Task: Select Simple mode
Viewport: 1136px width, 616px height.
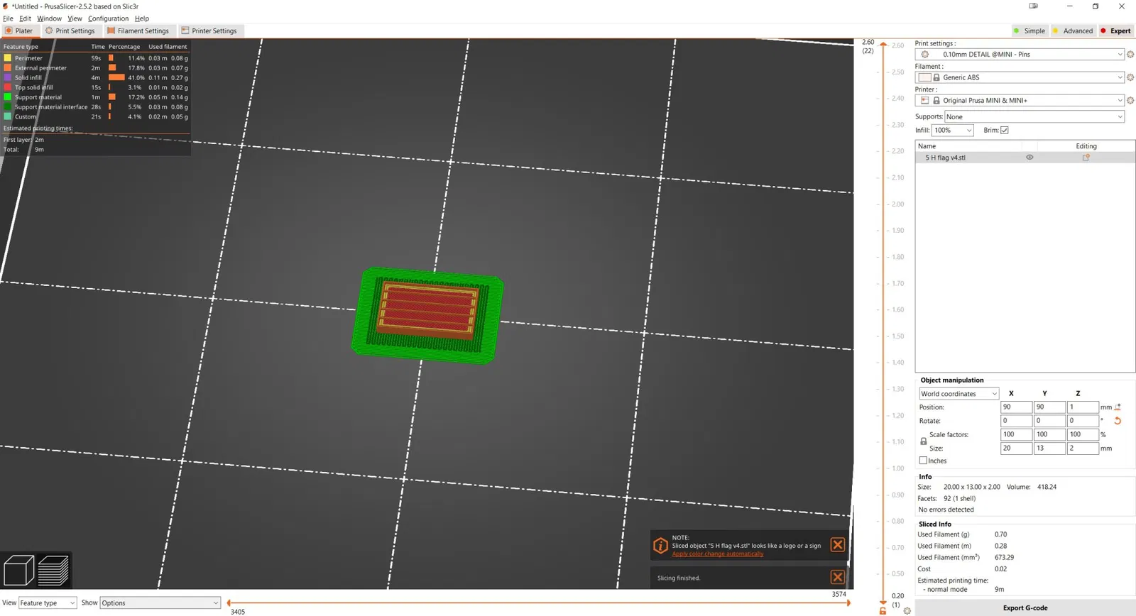Action: coord(1029,31)
